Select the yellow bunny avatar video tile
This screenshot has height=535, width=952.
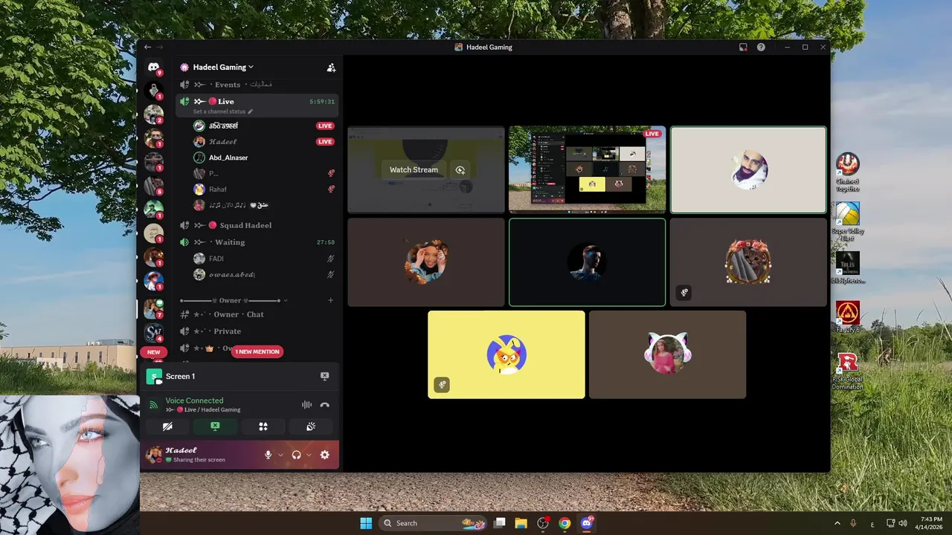(506, 354)
